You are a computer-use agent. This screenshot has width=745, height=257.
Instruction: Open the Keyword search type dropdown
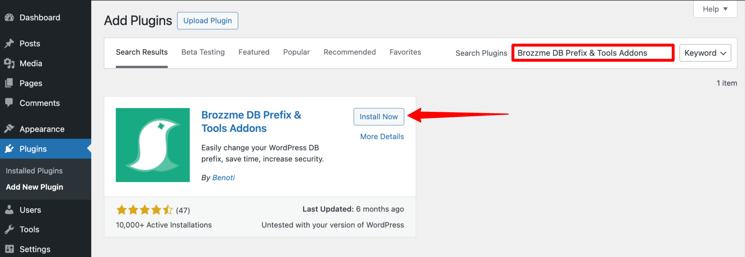tap(705, 53)
